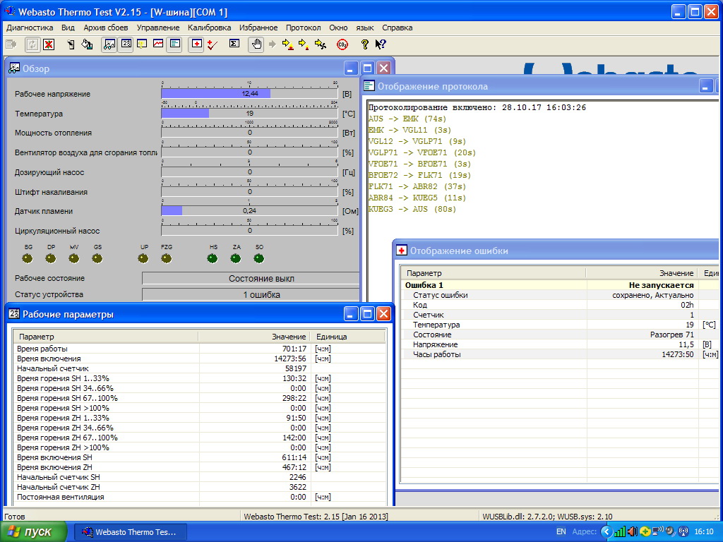Select the Ошибка 1 row
Image resolution: width=723 pixels, height=542 pixels.
point(559,285)
